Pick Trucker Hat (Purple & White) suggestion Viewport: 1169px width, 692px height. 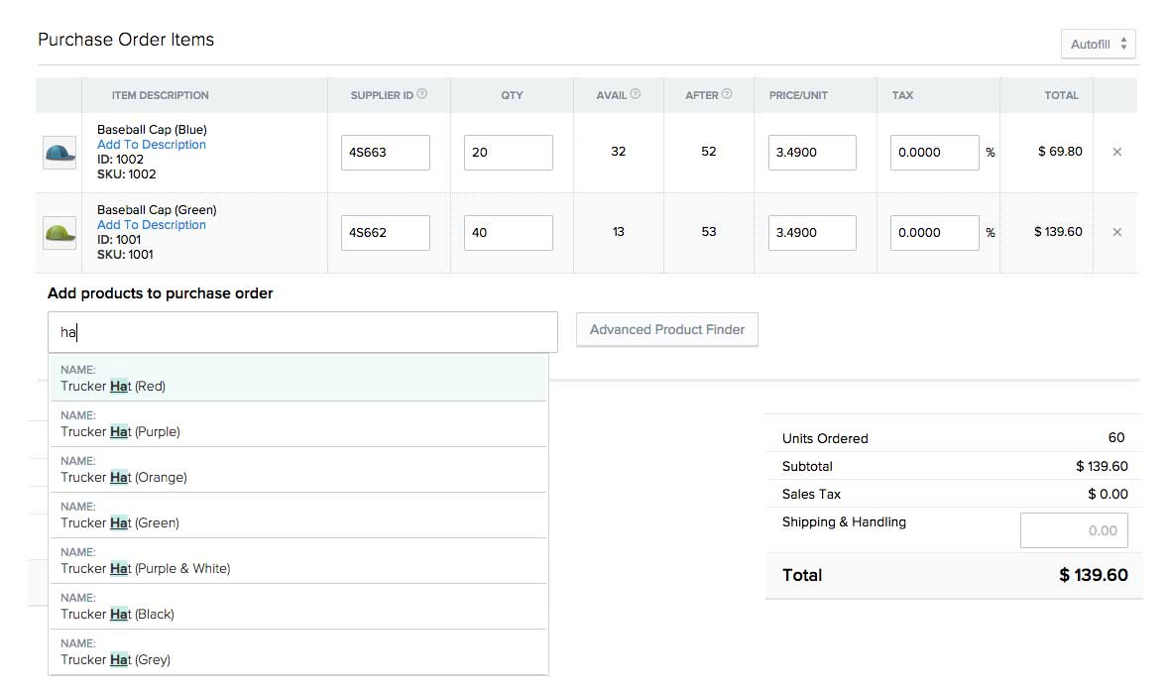(x=297, y=561)
